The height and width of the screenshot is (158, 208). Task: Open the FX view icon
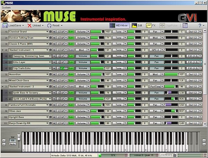[x=149, y=25]
